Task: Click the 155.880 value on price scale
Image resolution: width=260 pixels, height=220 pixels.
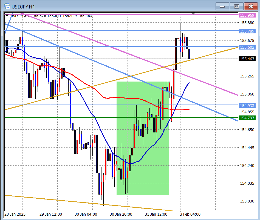Action: 247,23
